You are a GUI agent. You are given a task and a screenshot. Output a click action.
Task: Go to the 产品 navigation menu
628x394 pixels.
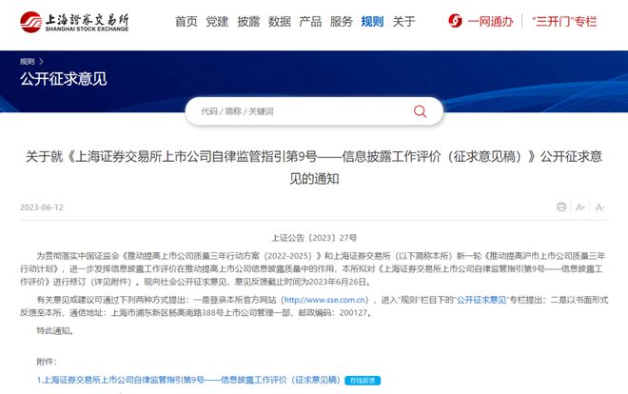[310, 21]
